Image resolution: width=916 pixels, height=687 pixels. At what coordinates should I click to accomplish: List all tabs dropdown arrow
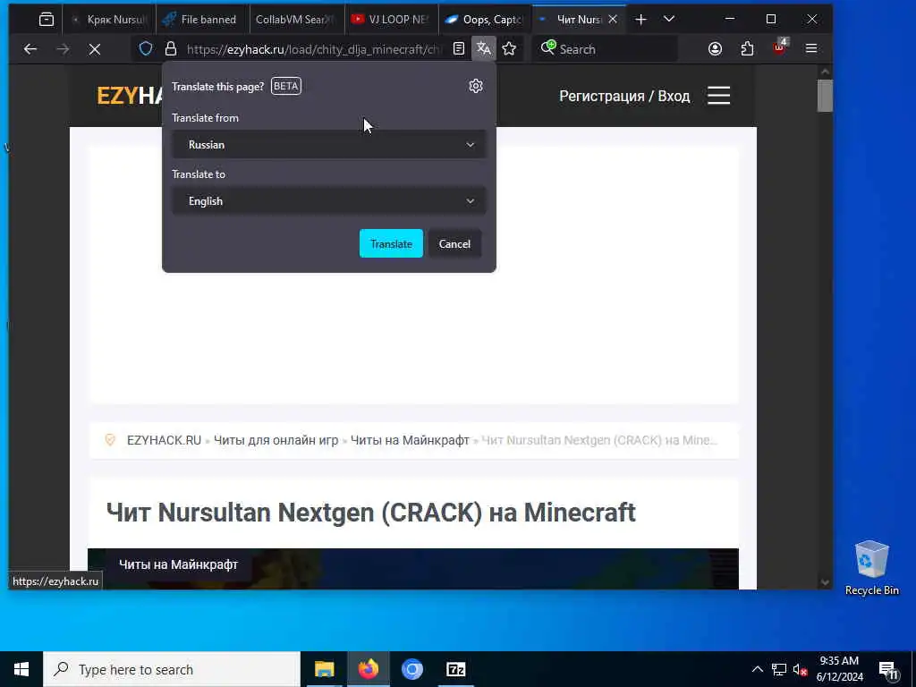pyautogui.click(x=669, y=20)
